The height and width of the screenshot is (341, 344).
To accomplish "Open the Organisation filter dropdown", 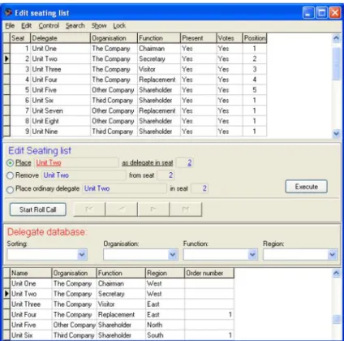I will click(173, 254).
